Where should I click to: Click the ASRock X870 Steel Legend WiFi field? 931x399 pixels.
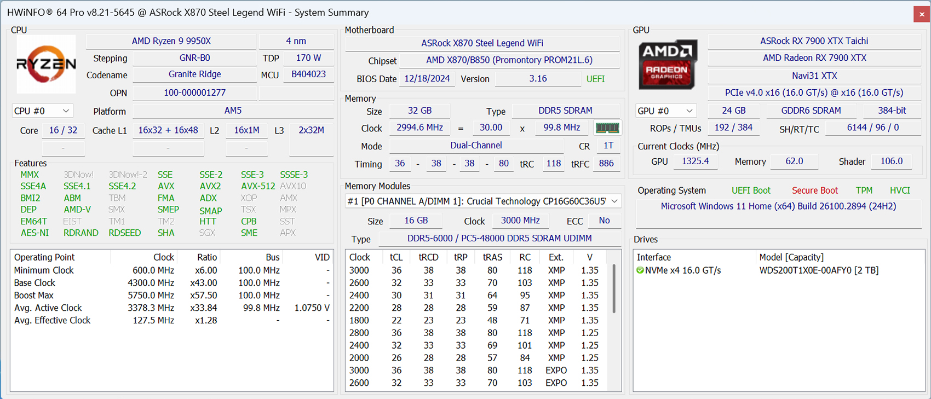(482, 43)
